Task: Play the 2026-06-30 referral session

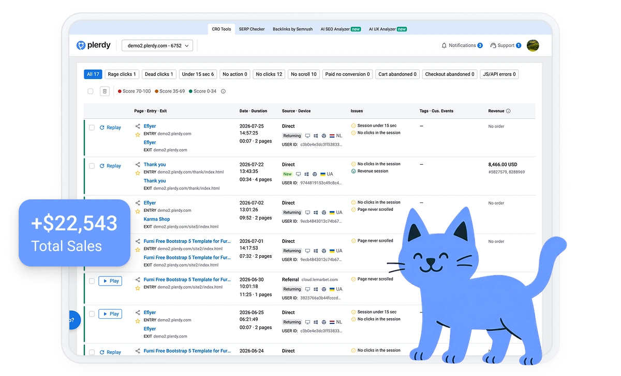Action: coord(110,281)
